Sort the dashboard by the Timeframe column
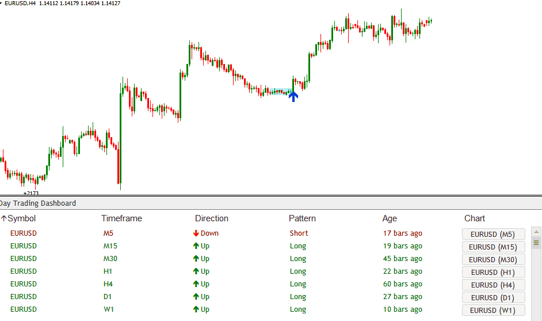542x321 pixels. tap(121, 218)
